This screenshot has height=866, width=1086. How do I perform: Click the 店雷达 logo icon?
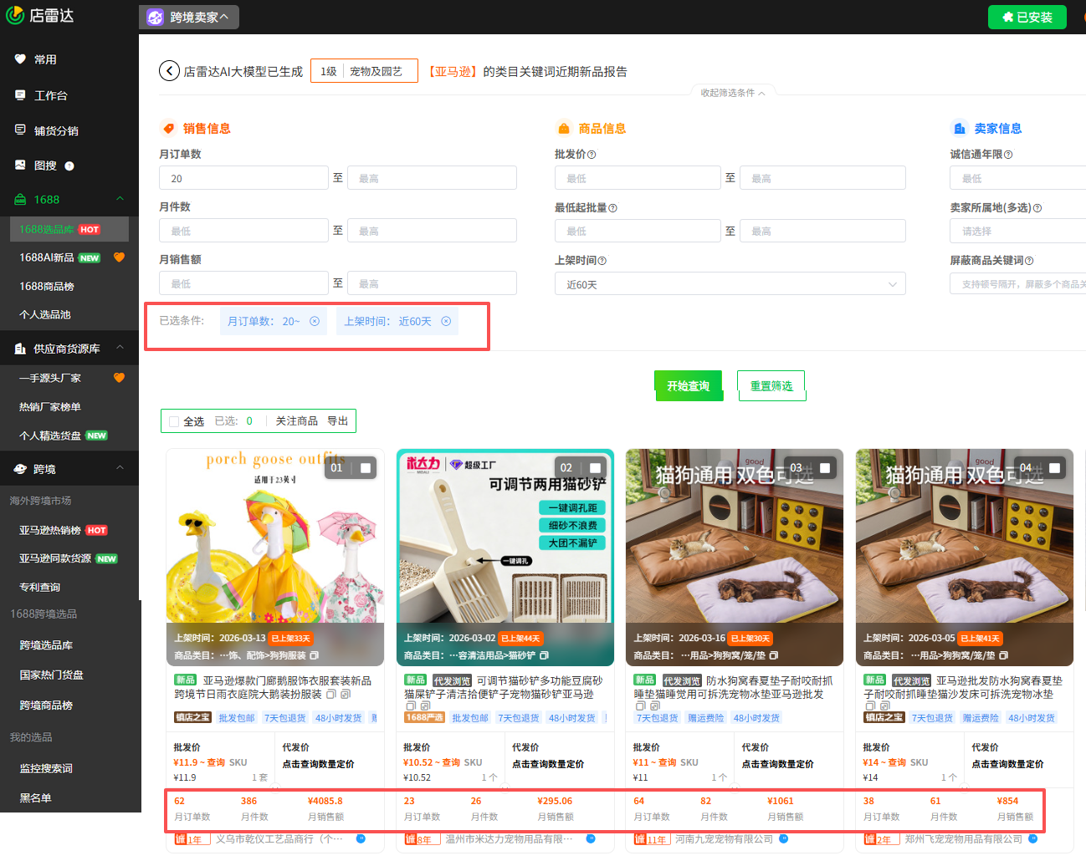click(x=15, y=15)
